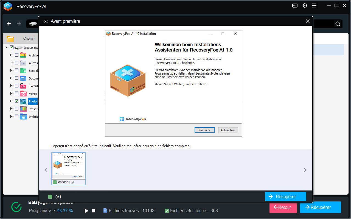Open settings via the gear icon

pos(305,6)
